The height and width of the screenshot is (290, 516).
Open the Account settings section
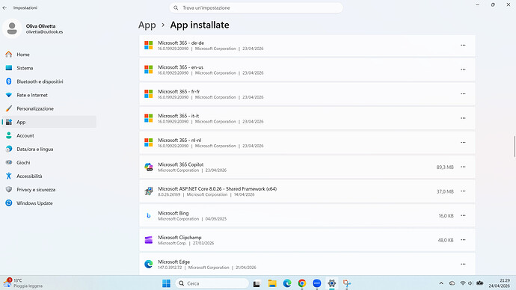click(x=49, y=135)
